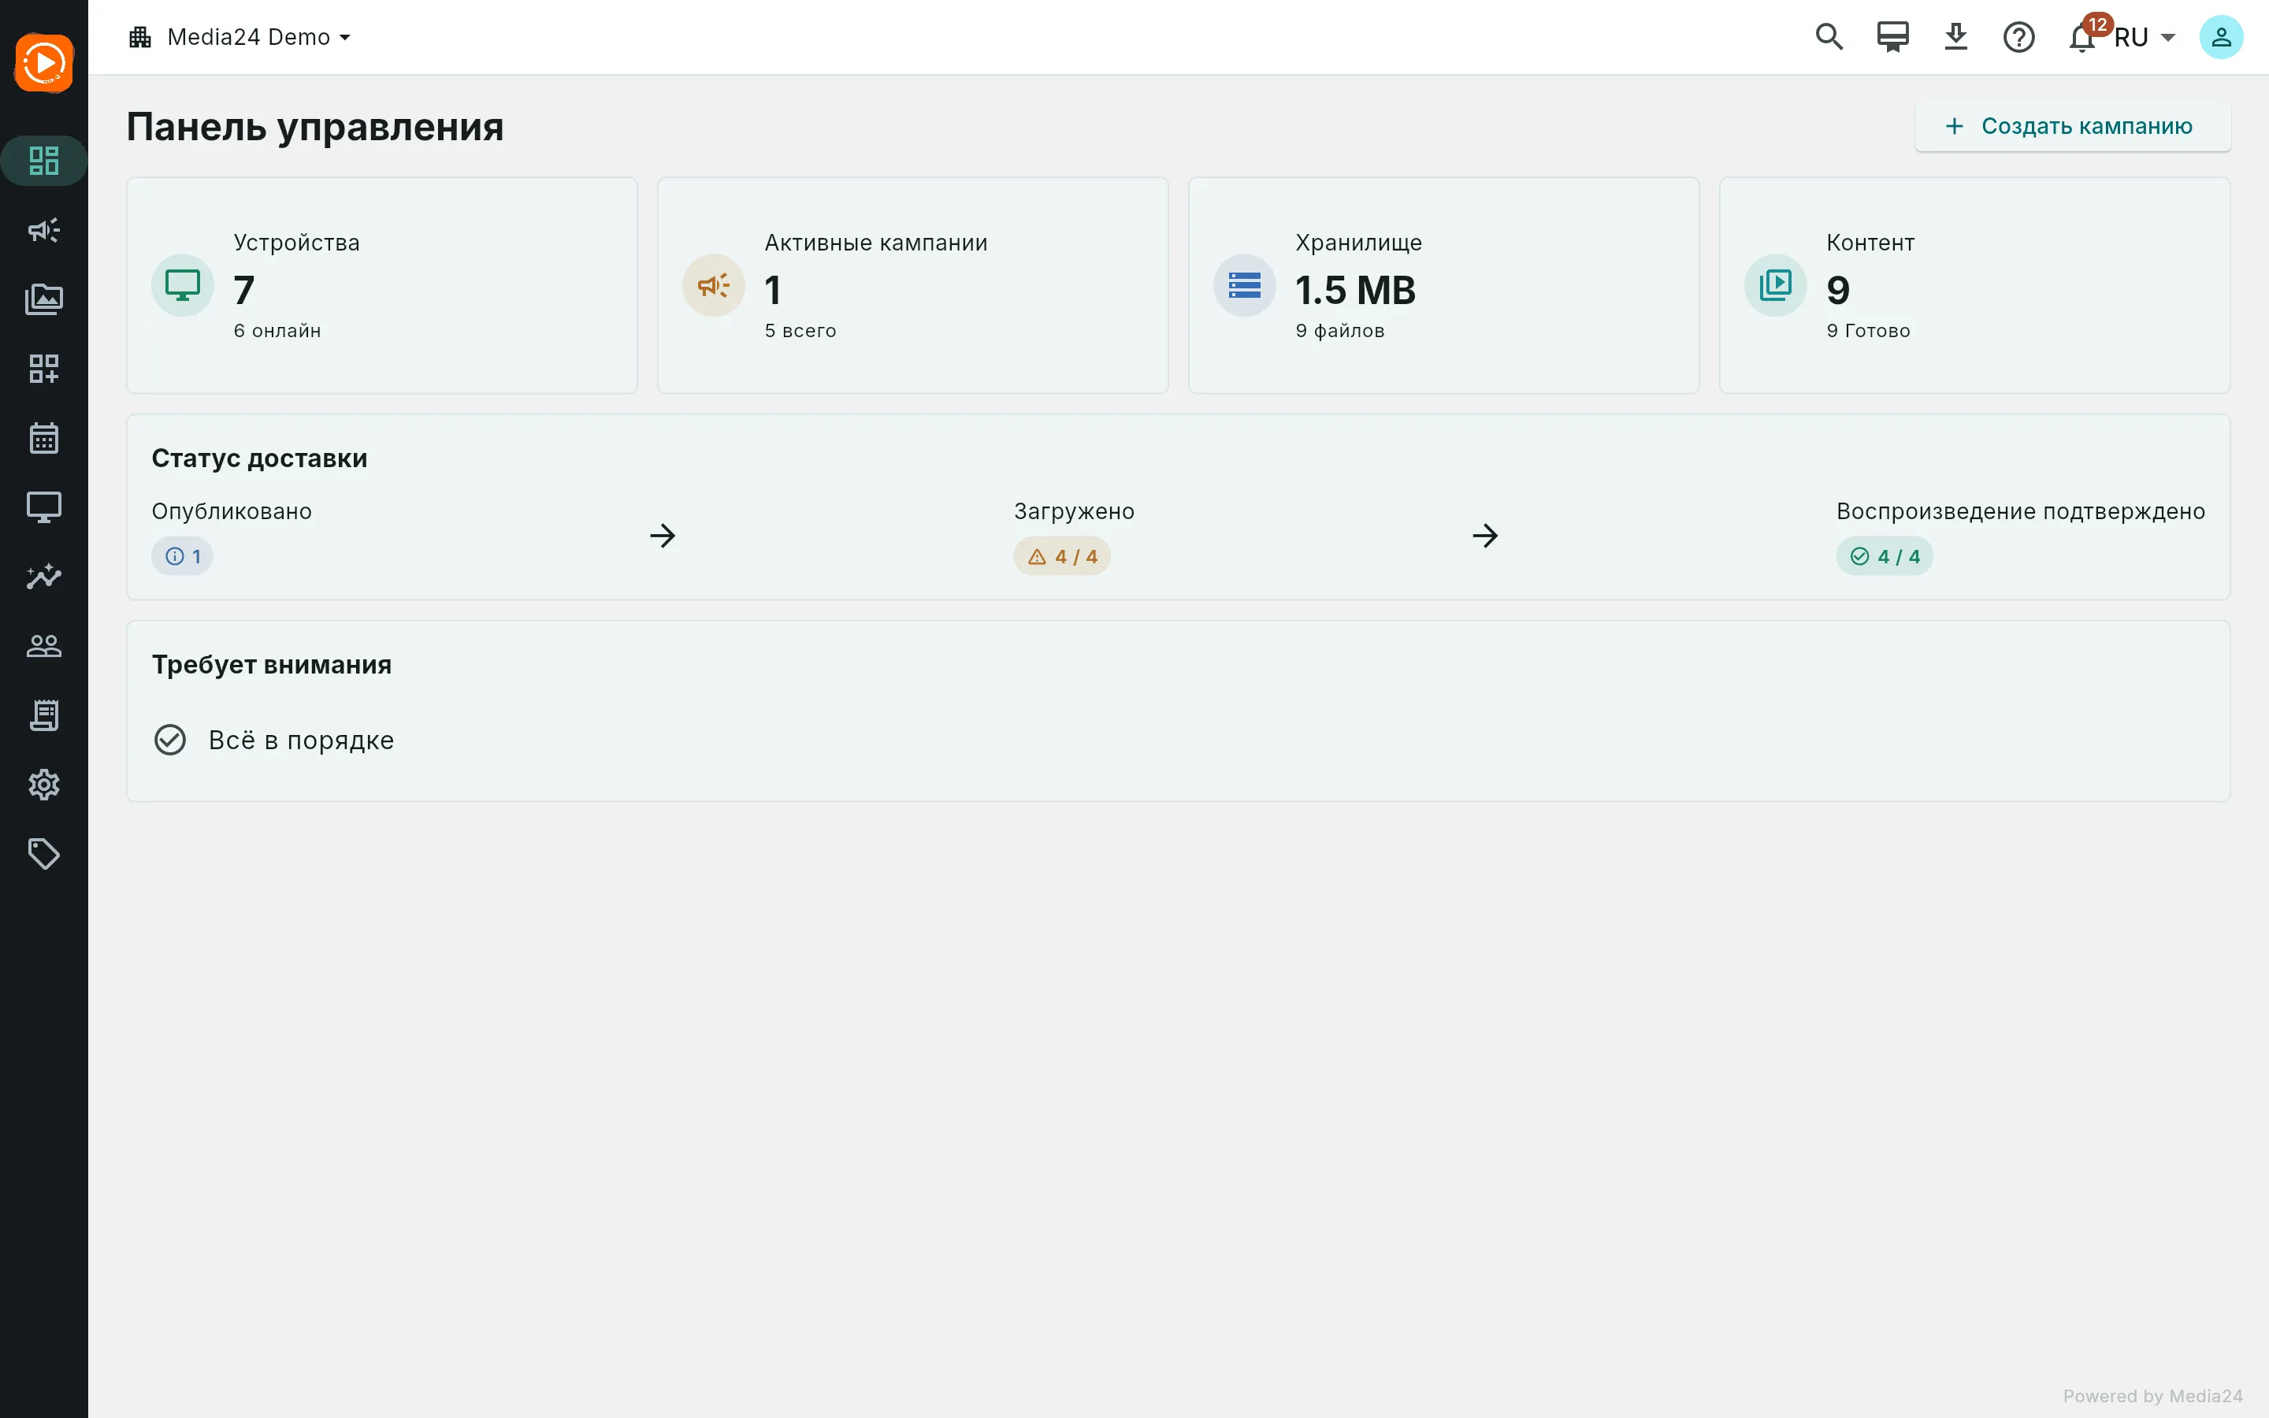Open the users group sidebar icon
This screenshot has width=2269, height=1418.
click(x=44, y=645)
